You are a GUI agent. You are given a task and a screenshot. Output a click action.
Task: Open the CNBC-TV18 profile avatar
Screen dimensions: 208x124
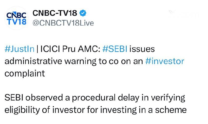[16, 18]
